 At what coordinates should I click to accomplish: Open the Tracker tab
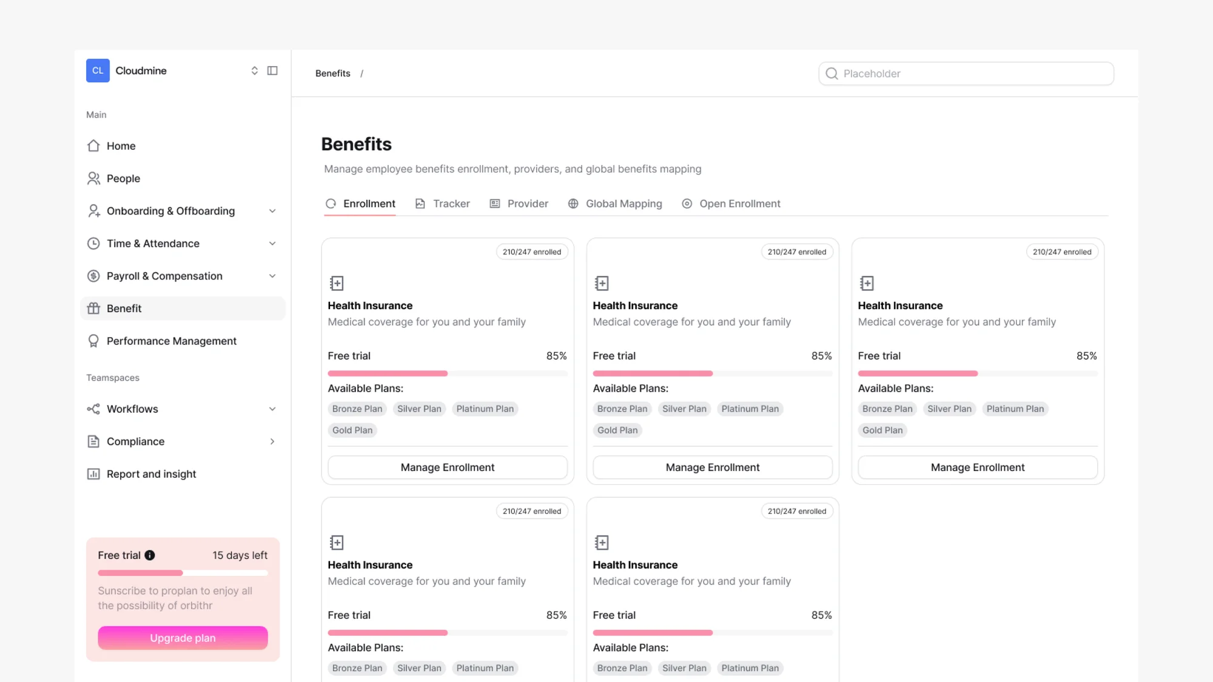[443, 204]
